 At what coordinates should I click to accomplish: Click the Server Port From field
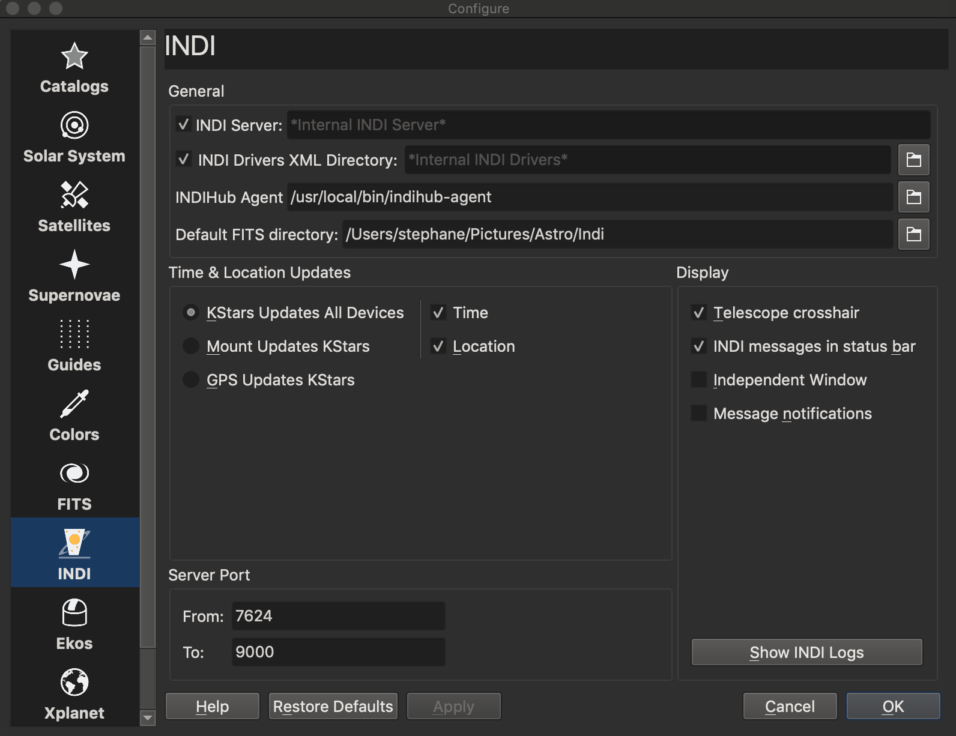(339, 616)
